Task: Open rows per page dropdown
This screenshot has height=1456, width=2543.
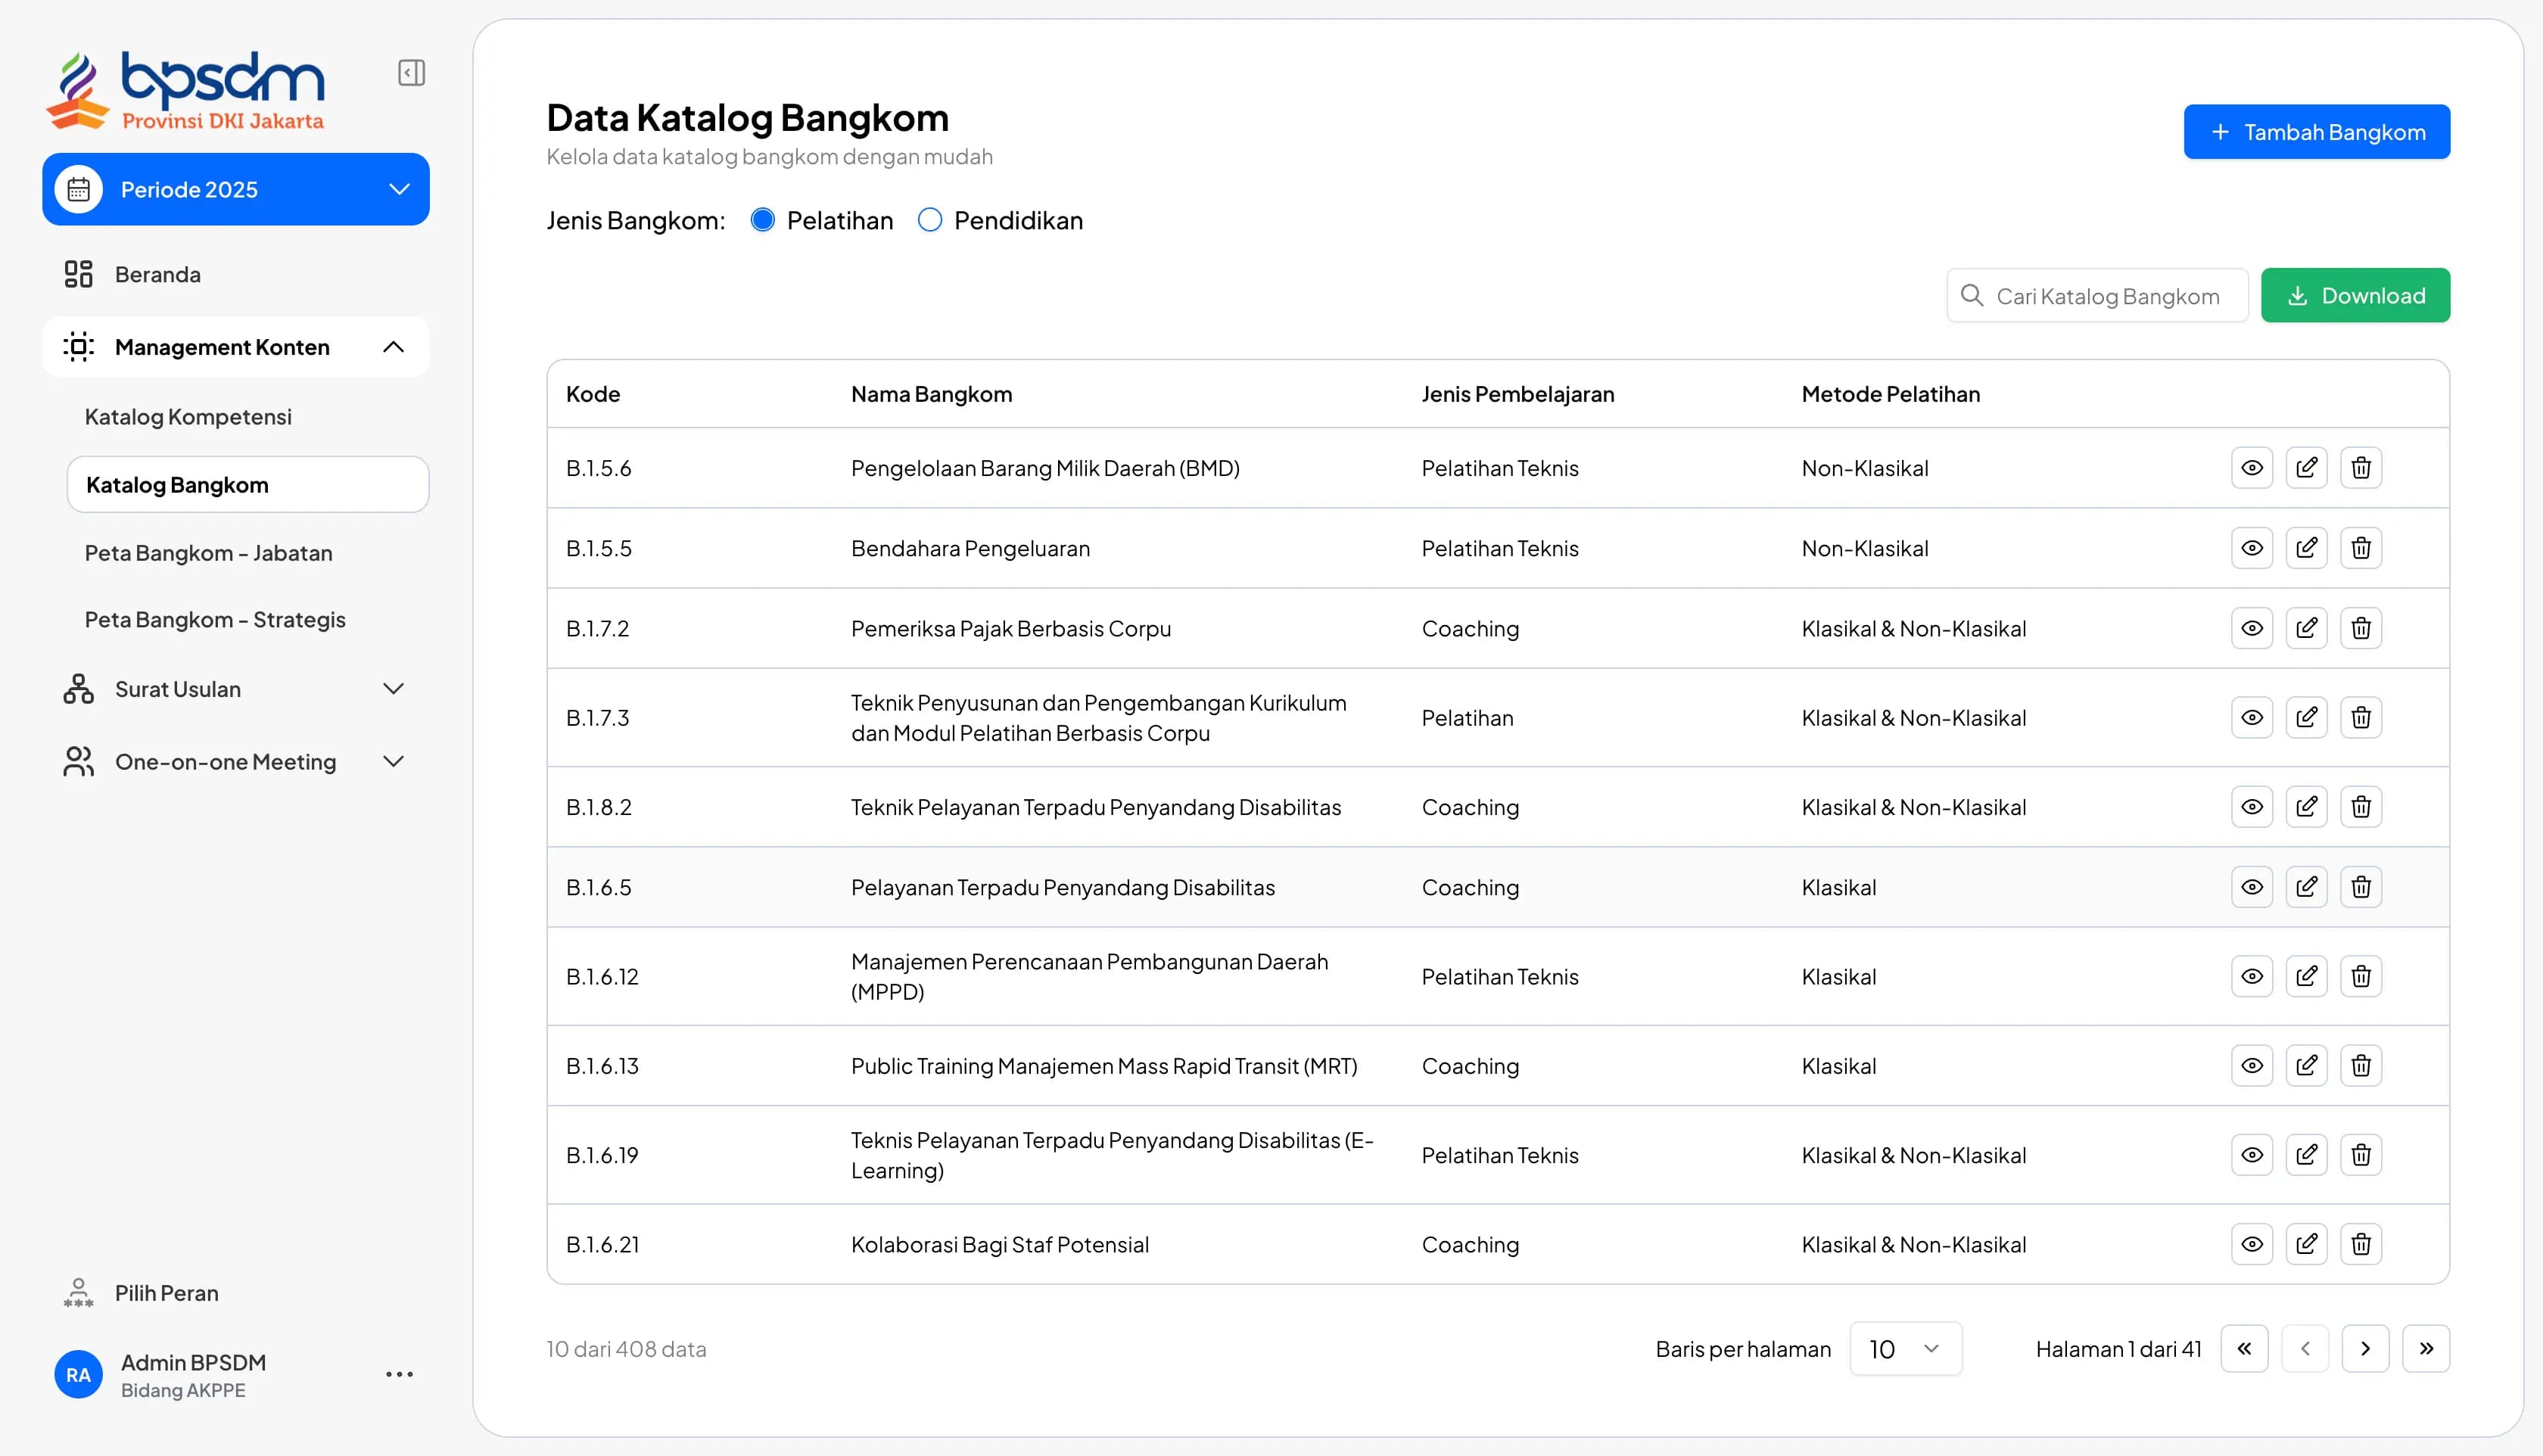Action: (x=1905, y=1349)
